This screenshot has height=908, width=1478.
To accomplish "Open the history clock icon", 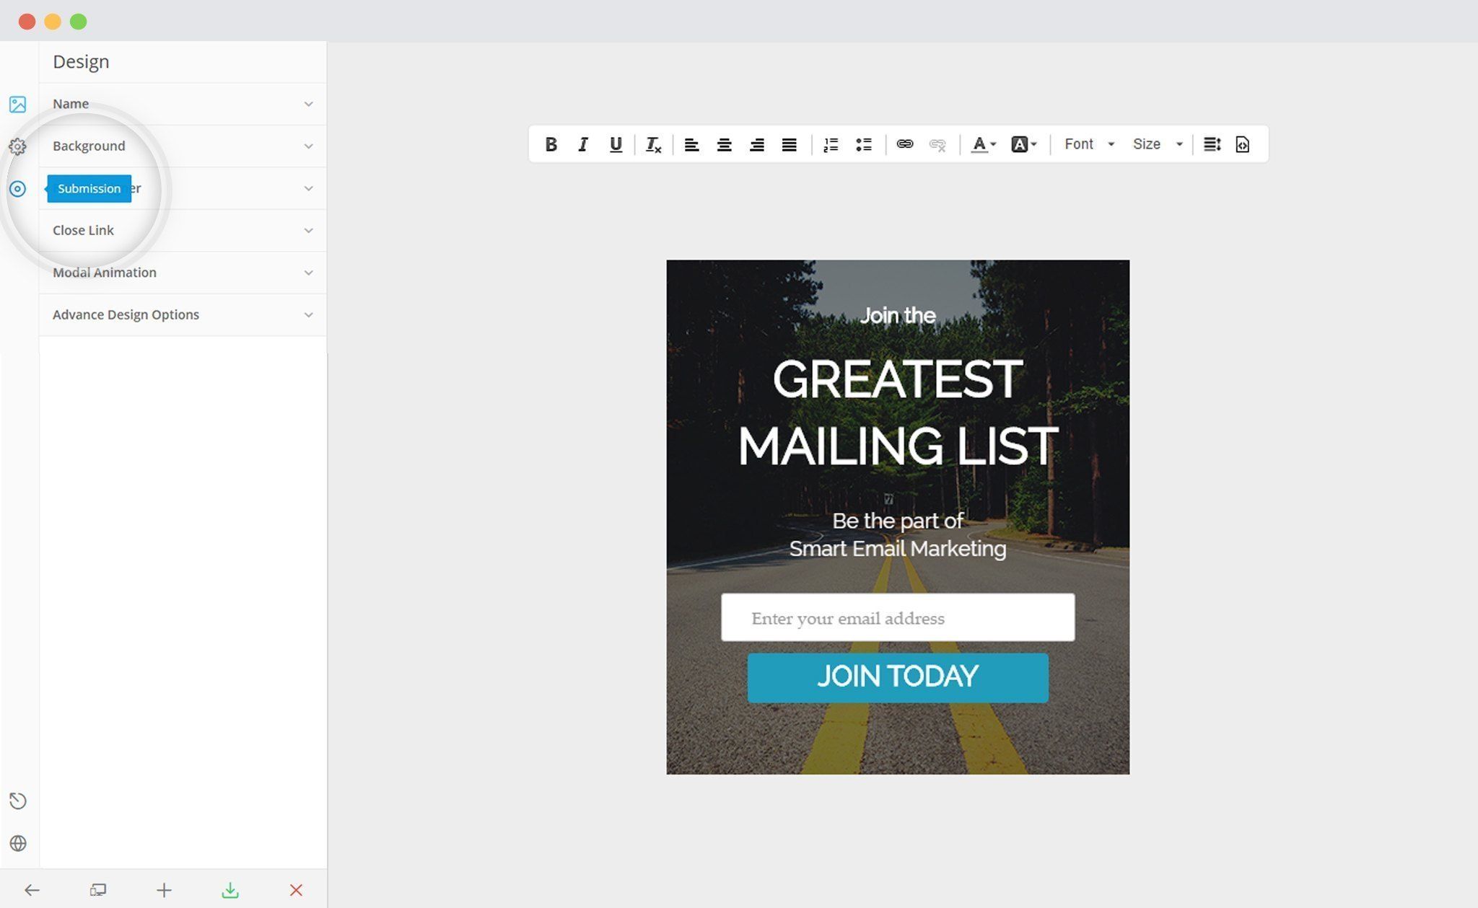I will pos(18,801).
